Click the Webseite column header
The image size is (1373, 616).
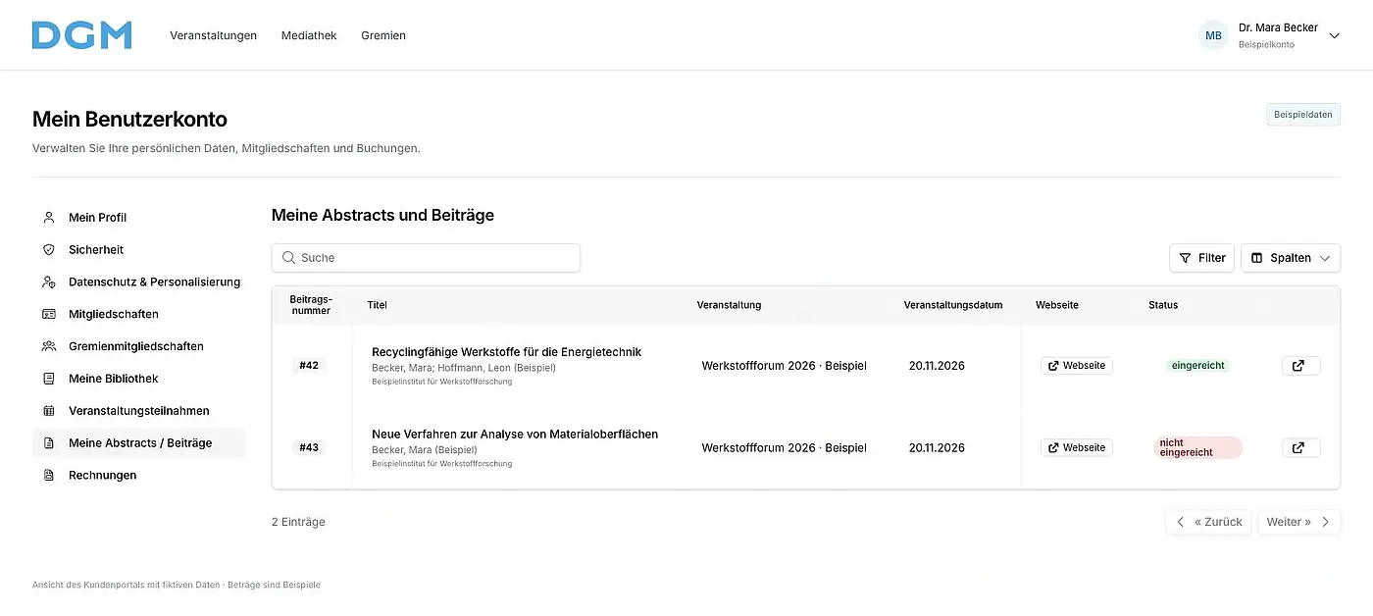1057,305
